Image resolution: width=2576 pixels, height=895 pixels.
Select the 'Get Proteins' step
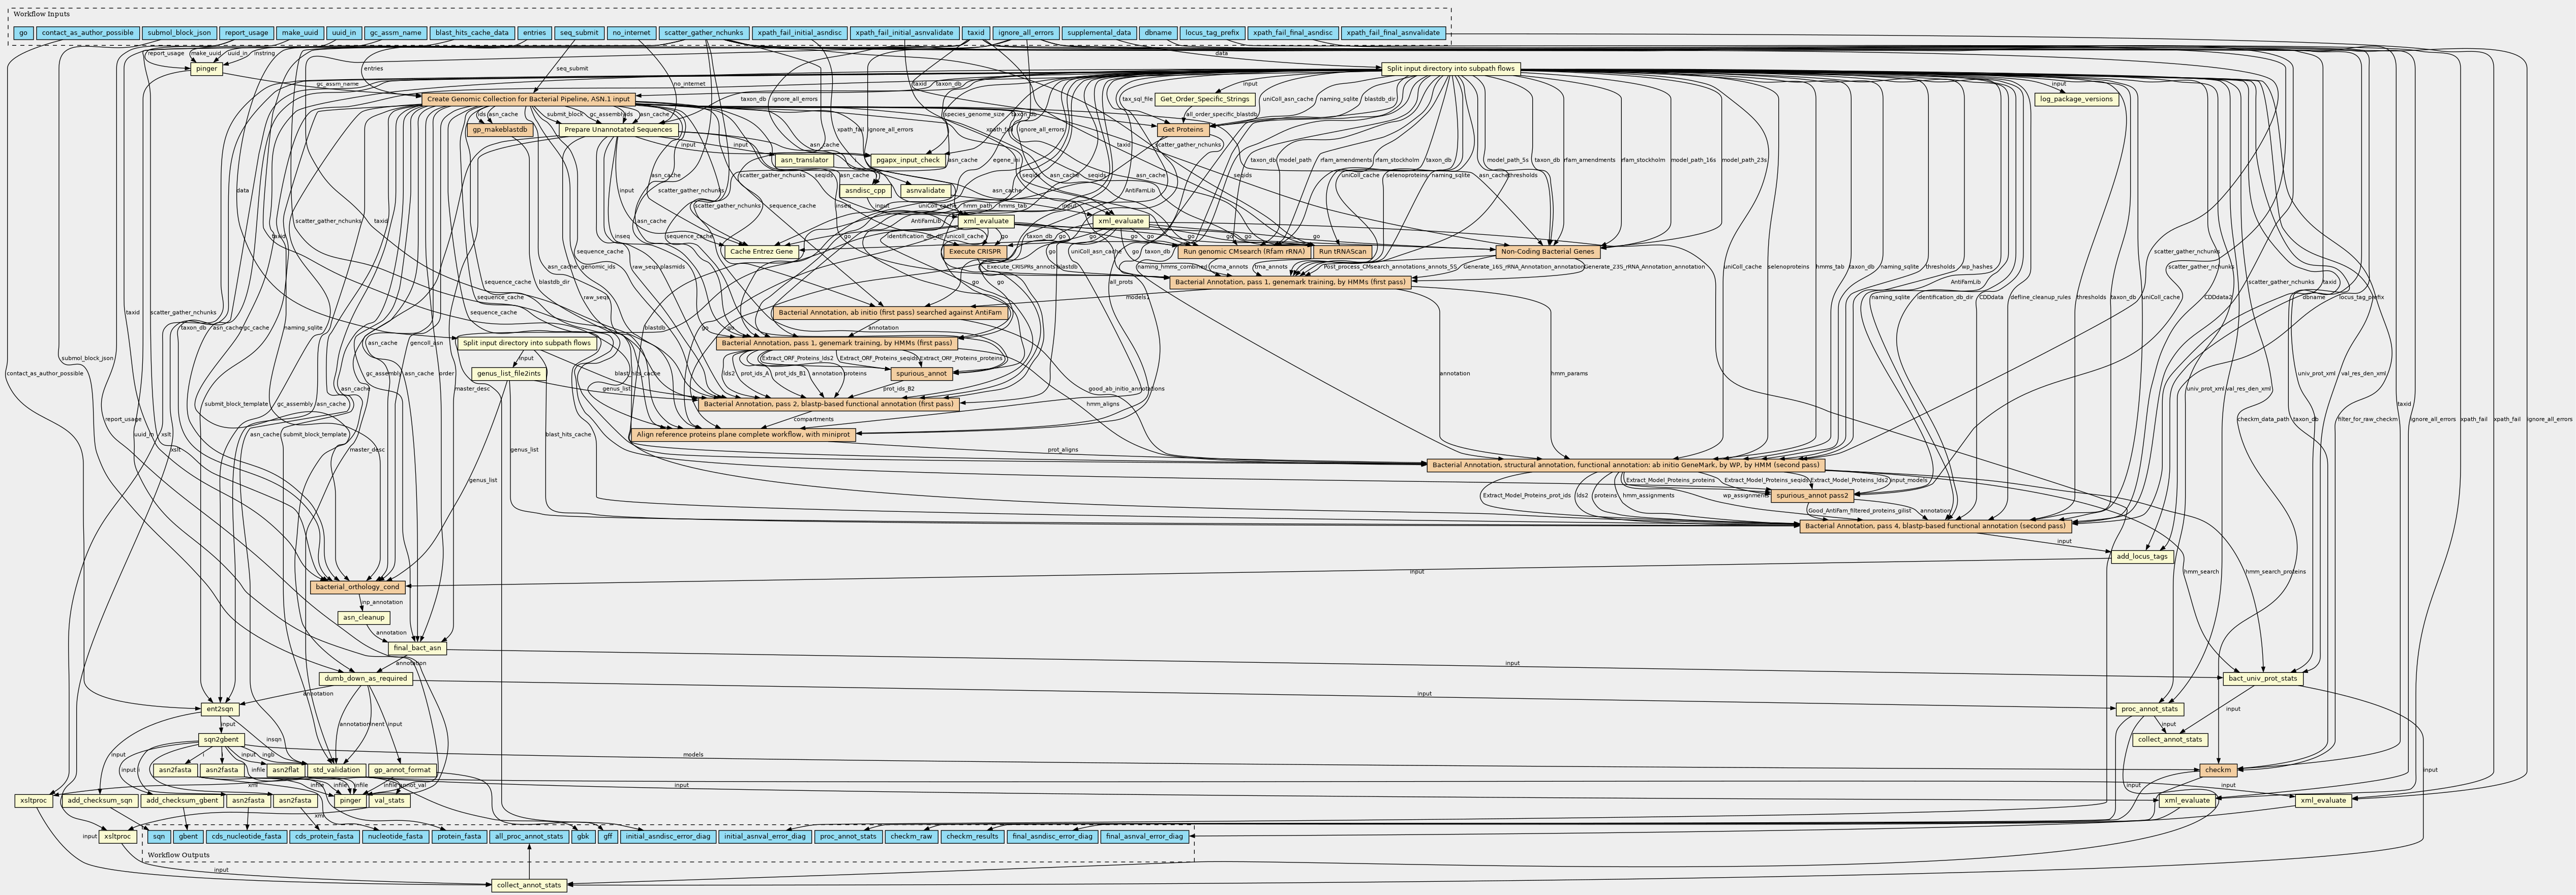[x=1184, y=130]
